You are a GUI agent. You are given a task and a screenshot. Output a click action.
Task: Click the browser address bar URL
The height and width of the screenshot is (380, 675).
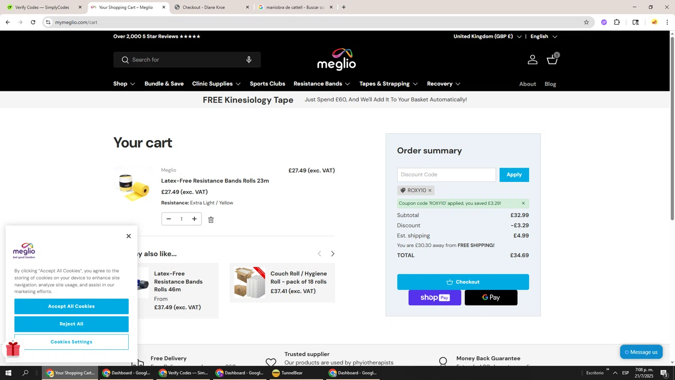pos(76,22)
